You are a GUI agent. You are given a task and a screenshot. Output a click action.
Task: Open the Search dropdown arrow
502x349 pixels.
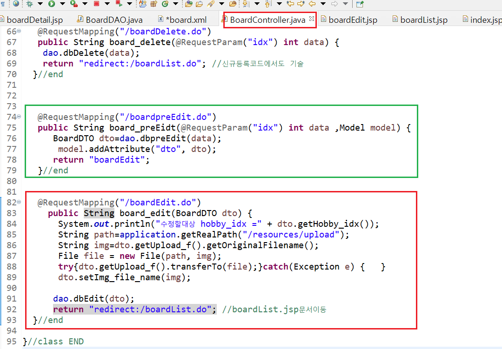click(x=221, y=4)
